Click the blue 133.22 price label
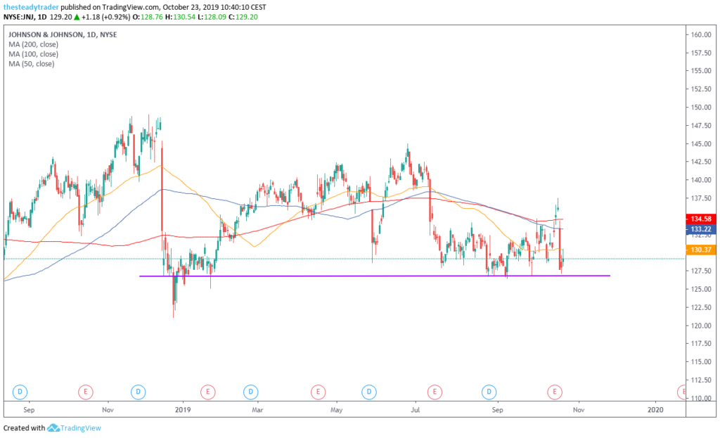This screenshot has width=720, height=438. point(701,229)
